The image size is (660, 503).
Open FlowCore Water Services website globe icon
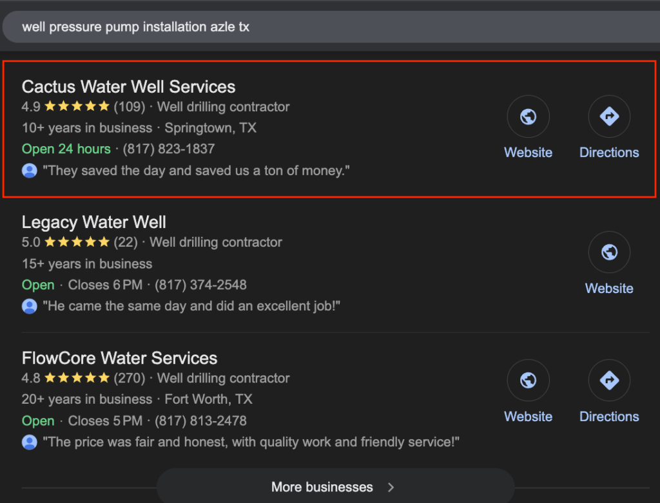click(x=528, y=380)
